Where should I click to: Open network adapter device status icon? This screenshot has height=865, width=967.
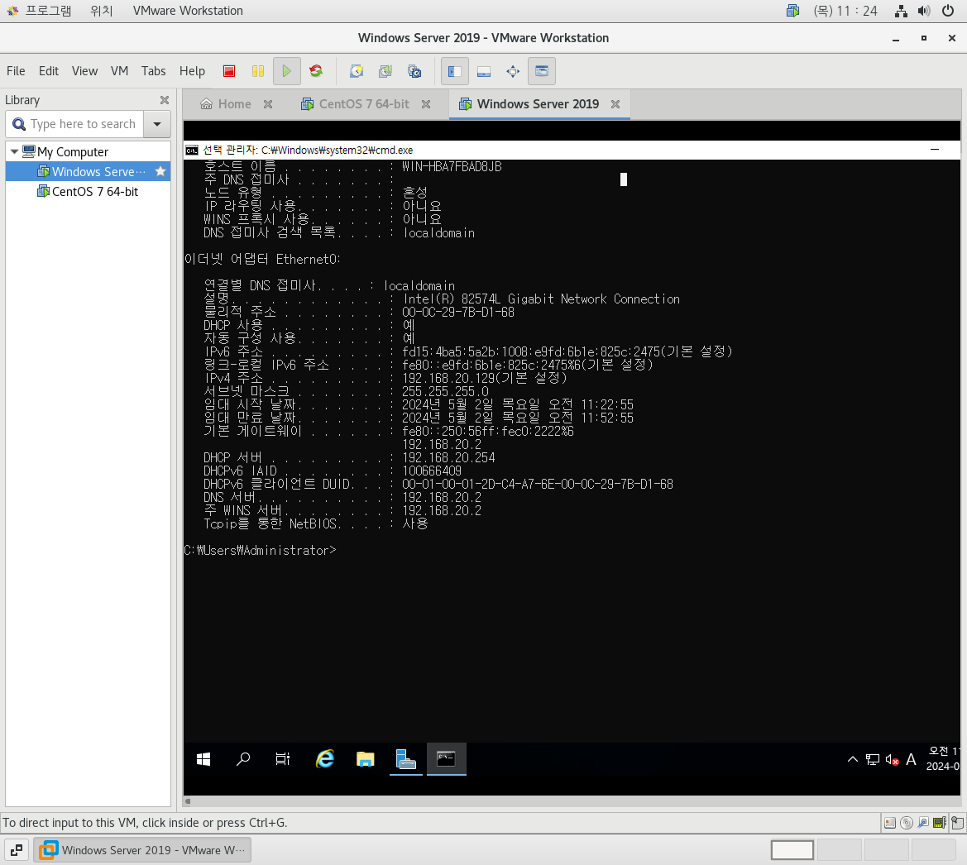[940, 823]
